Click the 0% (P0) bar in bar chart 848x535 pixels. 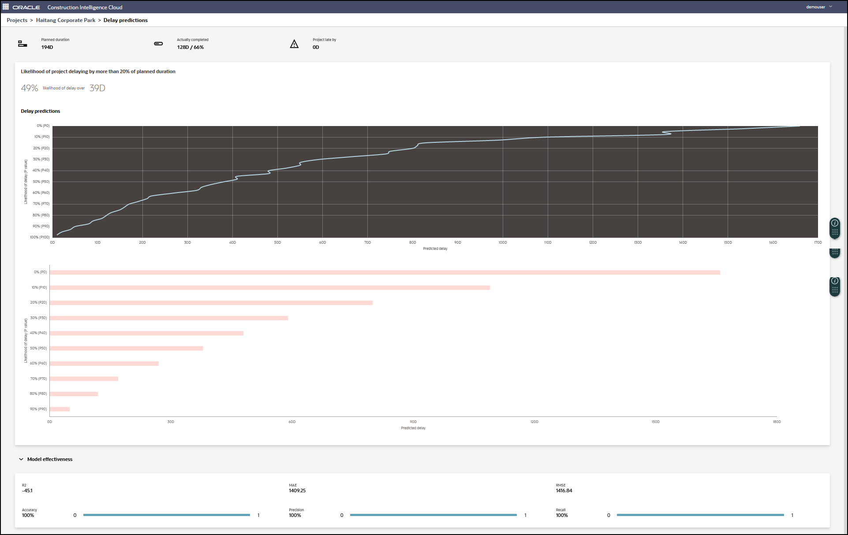(385, 272)
